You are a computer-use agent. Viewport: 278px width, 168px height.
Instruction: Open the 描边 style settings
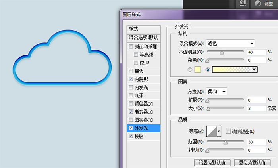click(x=139, y=71)
